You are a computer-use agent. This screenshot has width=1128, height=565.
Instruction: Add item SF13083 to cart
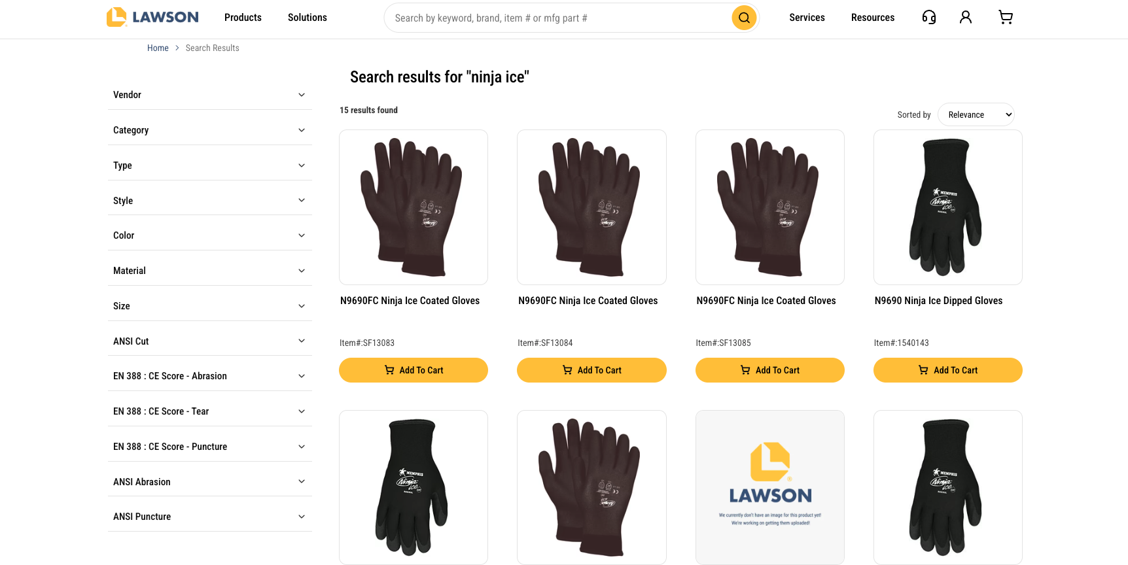click(414, 370)
